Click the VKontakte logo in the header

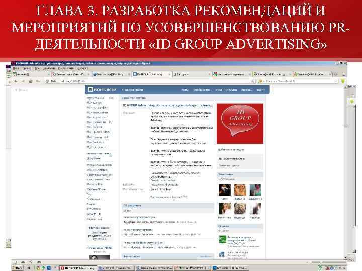tap(102, 90)
